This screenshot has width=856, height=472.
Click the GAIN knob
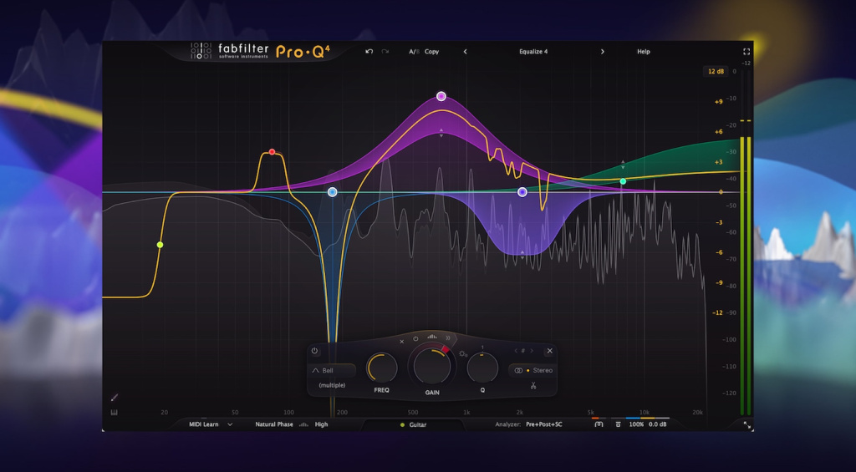432,366
